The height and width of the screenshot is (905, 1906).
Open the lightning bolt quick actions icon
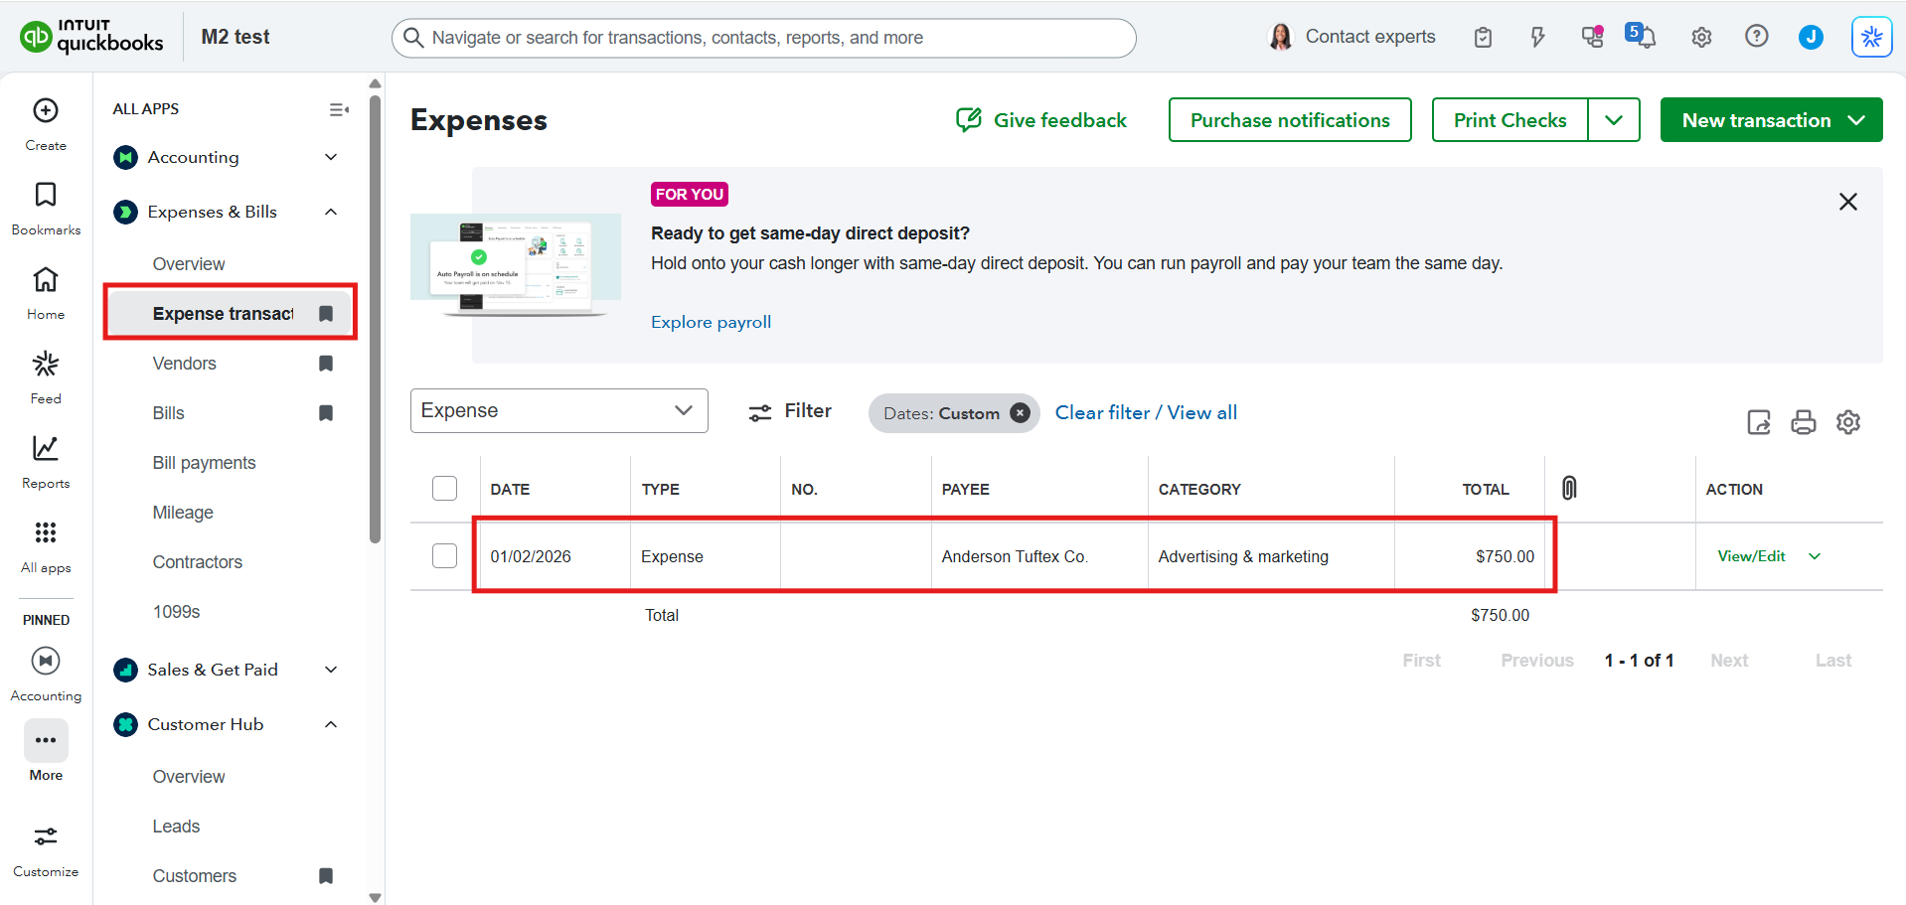coord(1537,38)
